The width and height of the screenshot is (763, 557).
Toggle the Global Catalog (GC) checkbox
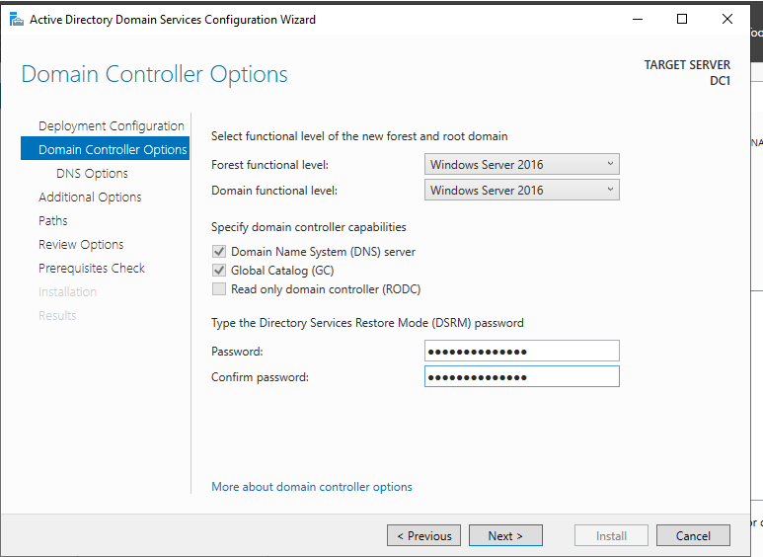click(219, 271)
